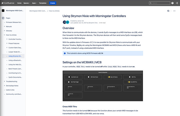Toggle Cross MIDI Thru switch
Viewport: 180px width, 116px height.
coord(129,82)
